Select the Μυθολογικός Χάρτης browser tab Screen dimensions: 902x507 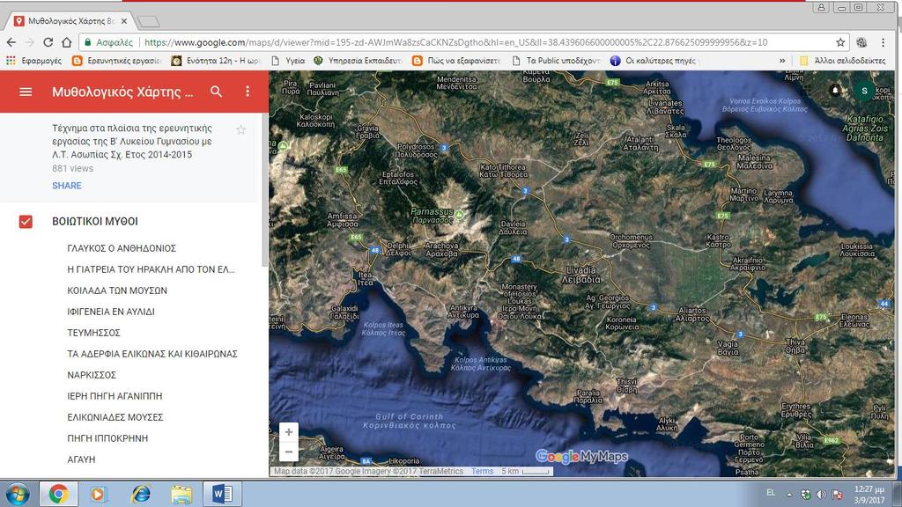pyautogui.click(x=70, y=21)
